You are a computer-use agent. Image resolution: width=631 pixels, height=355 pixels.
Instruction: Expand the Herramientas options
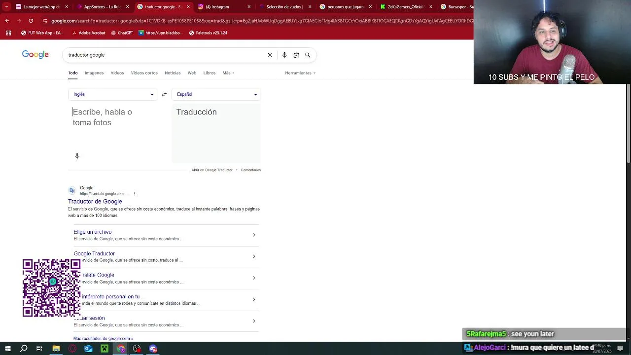[x=300, y=73]
